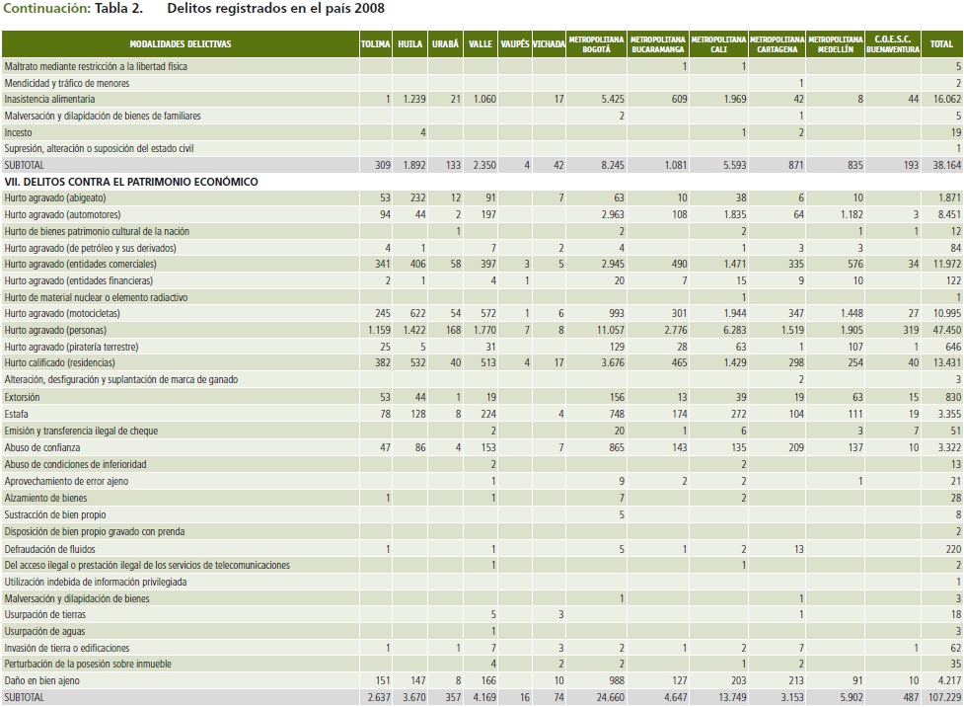This screenshot has height=707, width=964.
Task: Select the Abuso de confianza row label
Action: pos(42,446)
